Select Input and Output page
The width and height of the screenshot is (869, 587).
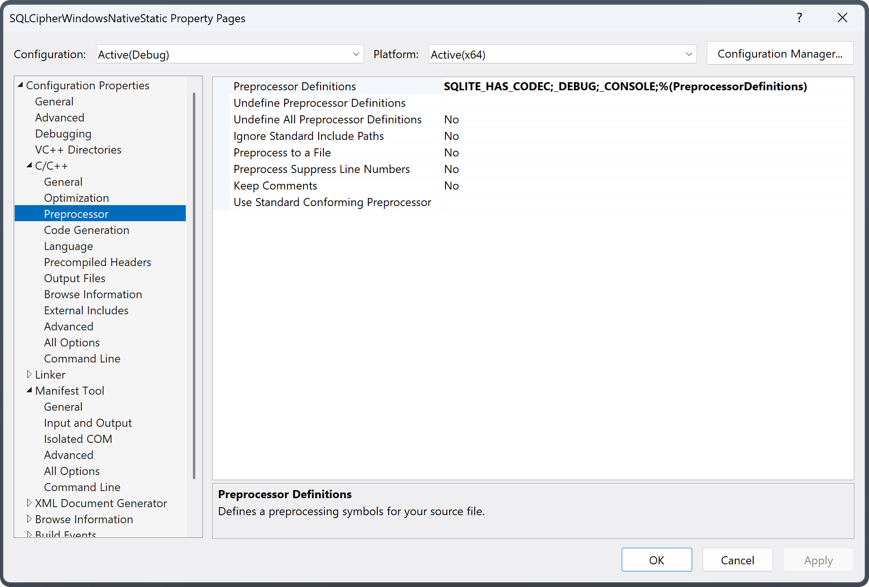click(x=88, y=423)
